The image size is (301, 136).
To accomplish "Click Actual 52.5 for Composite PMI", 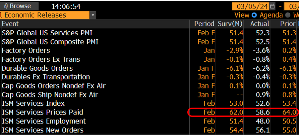I will [263, 42].
